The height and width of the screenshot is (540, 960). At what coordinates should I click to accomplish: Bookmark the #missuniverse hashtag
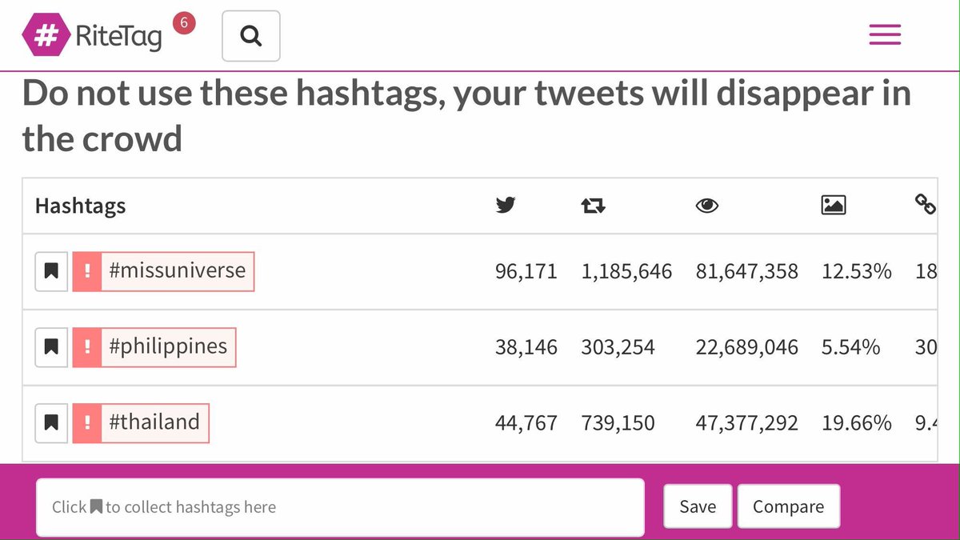[x=51, y=271]
